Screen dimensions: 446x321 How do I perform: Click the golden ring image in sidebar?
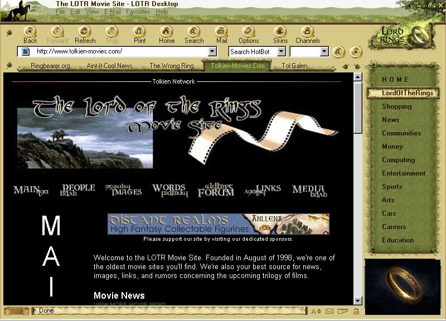point(403,286)
